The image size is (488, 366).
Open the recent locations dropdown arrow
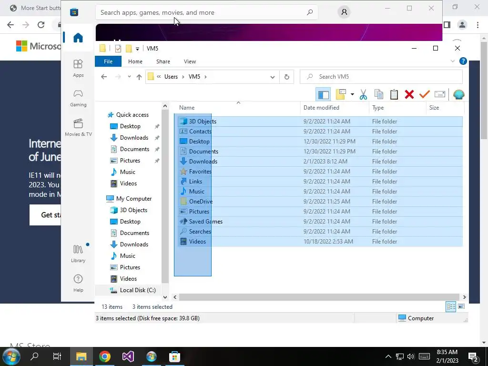[129, 77]
